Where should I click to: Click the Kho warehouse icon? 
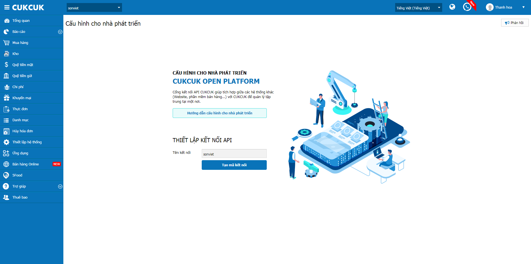coord(6,54)
